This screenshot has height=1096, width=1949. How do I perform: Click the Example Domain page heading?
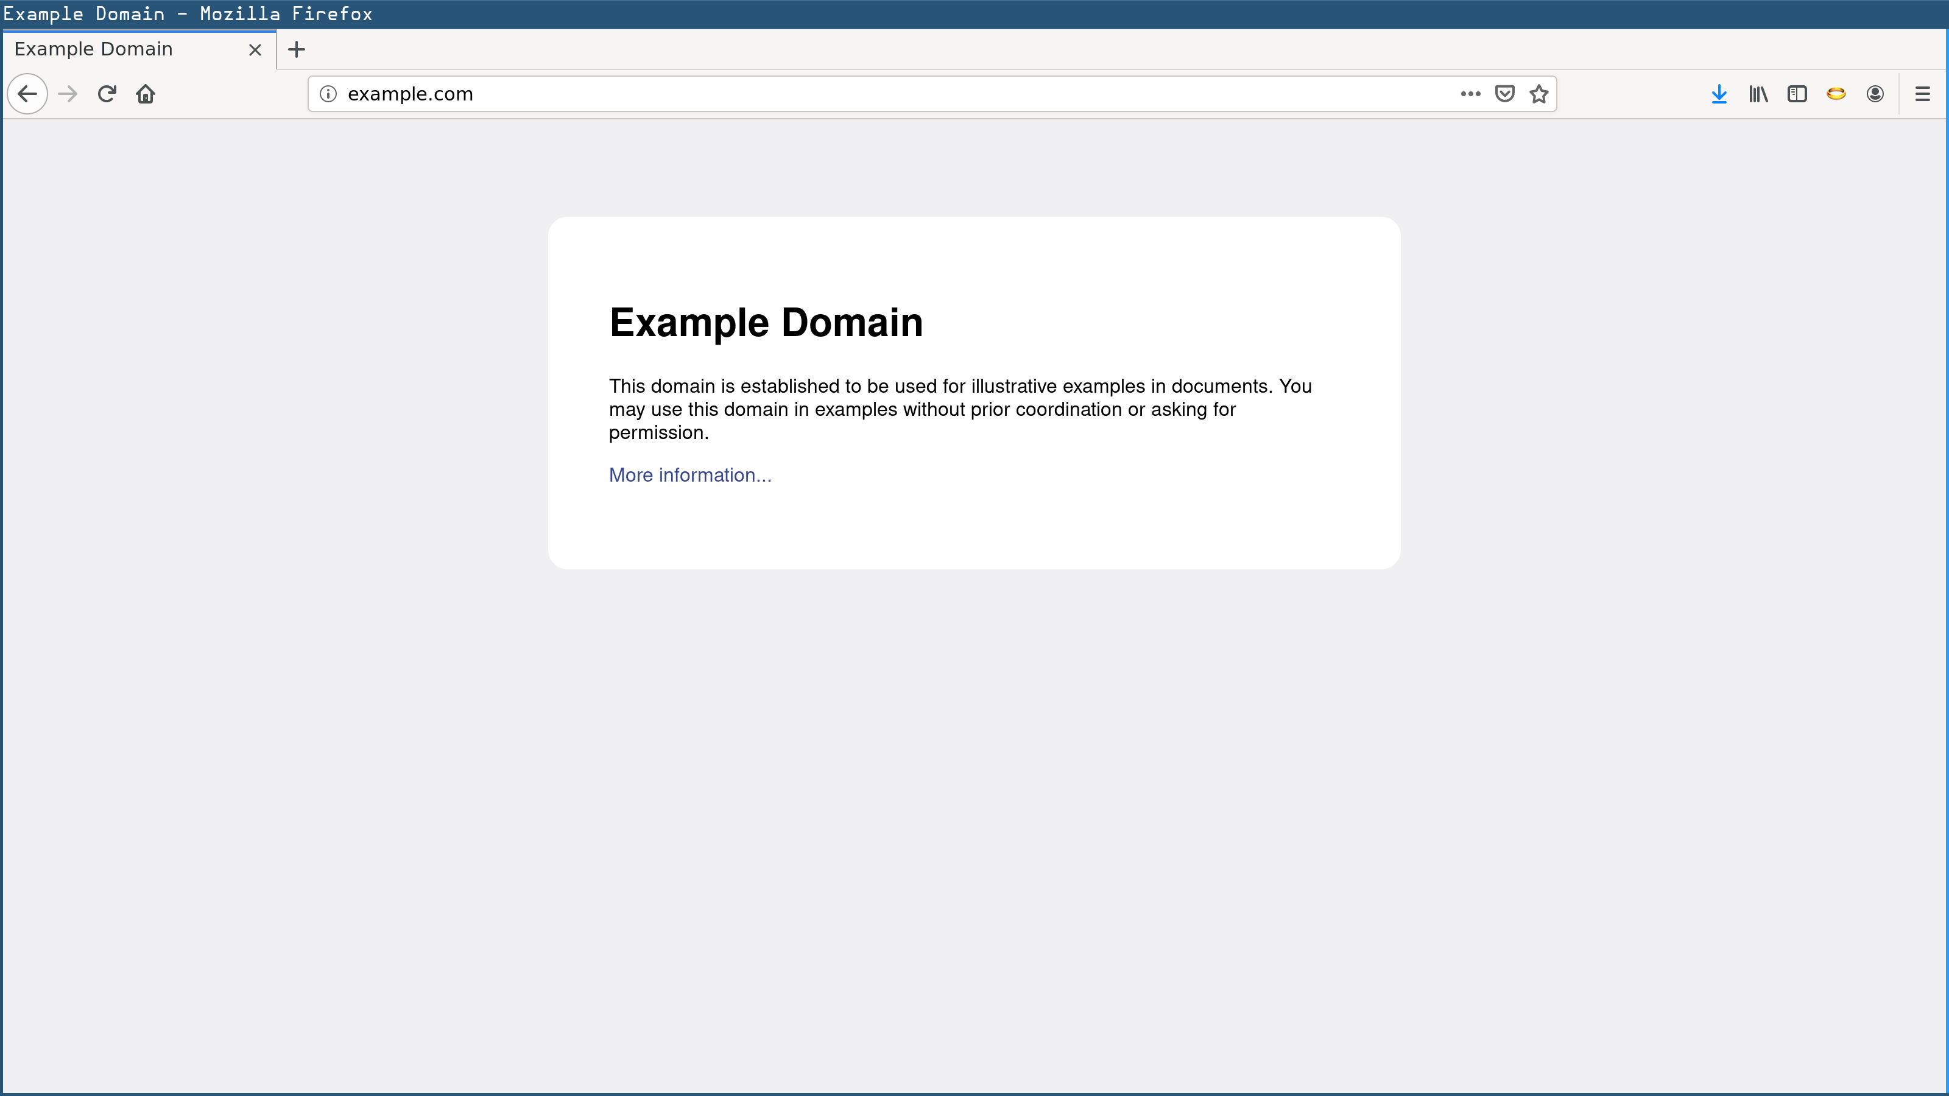point(766,323)
